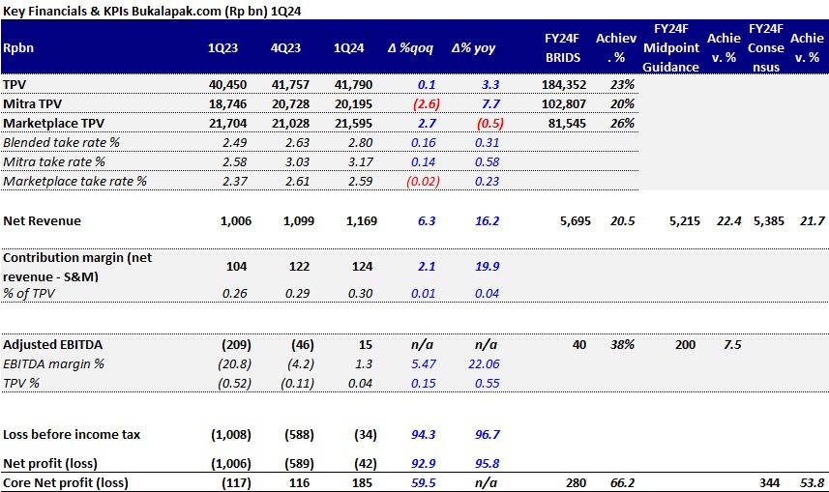The width and height of the screenshot is (829, 492).
Task: Click the 'Mitra take rate %' label
Action: pos(54,161)
